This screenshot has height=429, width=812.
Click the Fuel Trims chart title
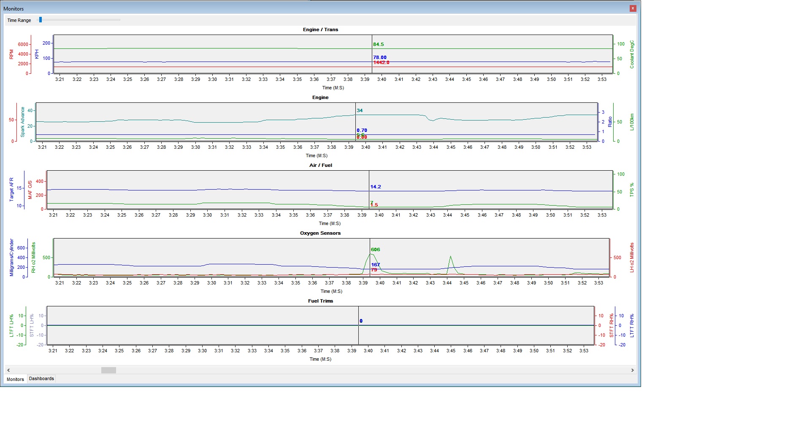321,301
